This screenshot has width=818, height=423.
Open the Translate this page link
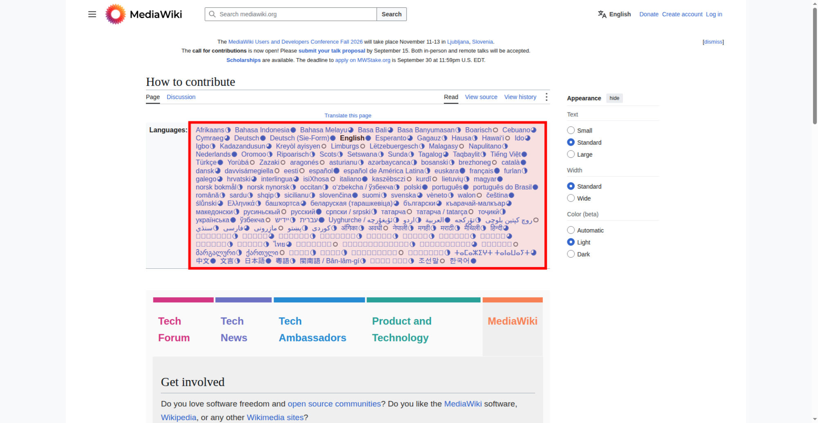(x=348, y=116)
